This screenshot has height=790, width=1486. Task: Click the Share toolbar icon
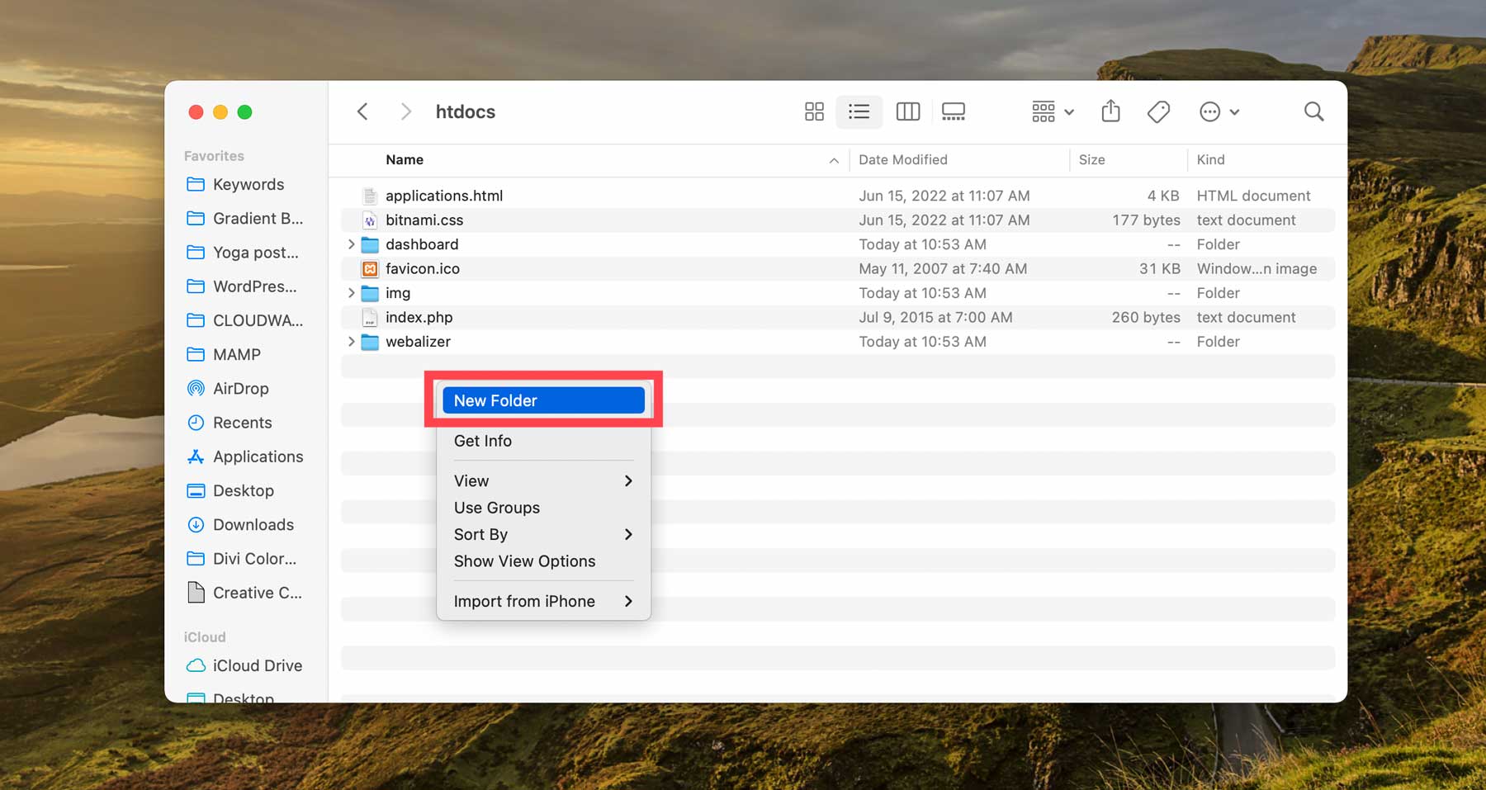pyautogui.click(x=1110, y=111)
